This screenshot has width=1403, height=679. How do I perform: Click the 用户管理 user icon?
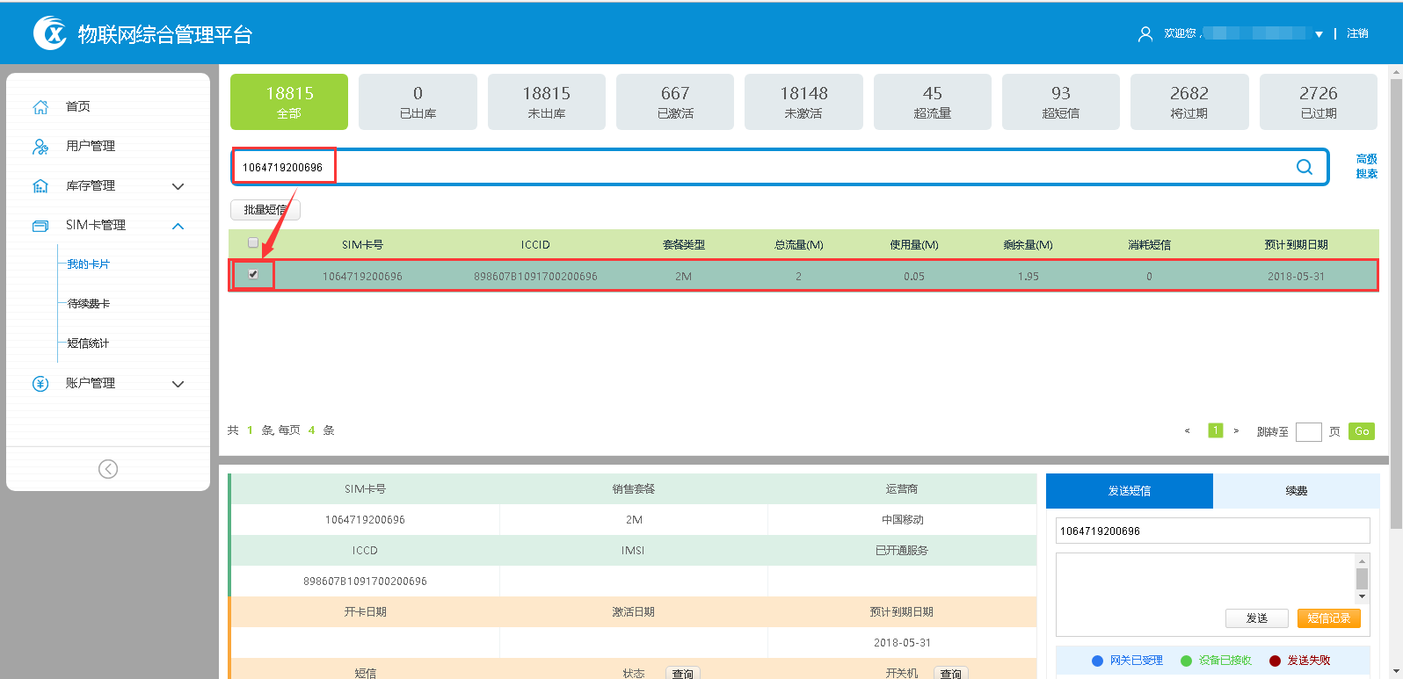click(40, 147)
